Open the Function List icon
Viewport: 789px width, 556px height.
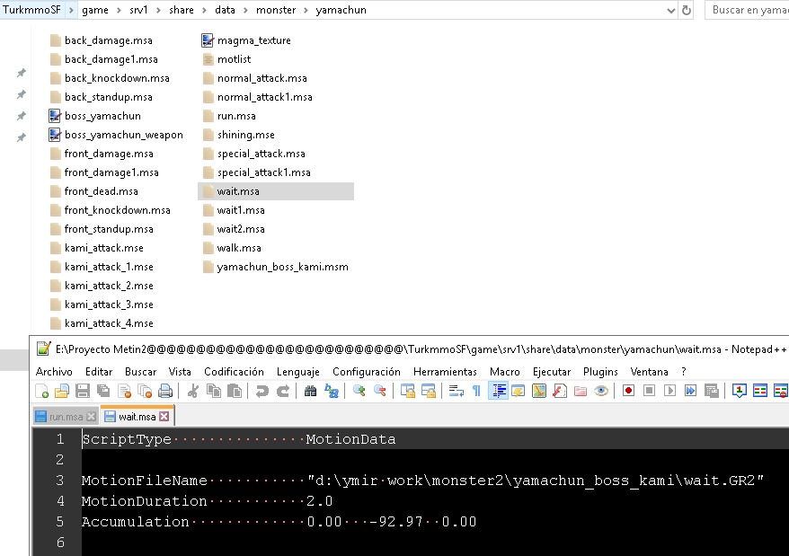tap(560, 391)
